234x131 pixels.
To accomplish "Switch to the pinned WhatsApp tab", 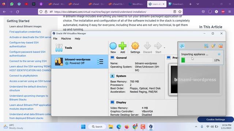I will pyautogui.click(x=12, y=4).
